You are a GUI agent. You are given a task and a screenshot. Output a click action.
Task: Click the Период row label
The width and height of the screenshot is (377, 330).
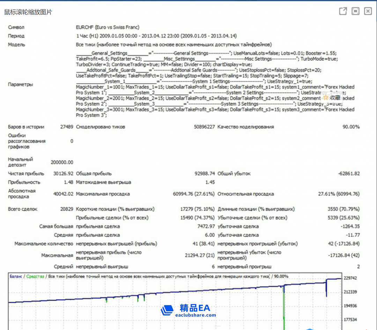coord(16,36)
